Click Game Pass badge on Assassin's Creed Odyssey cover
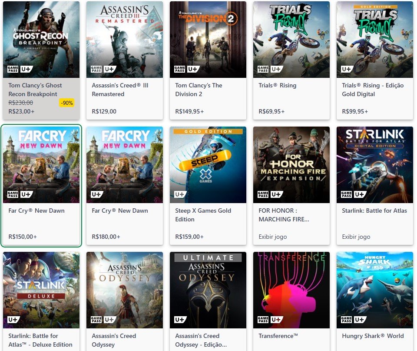This screenshot has width=417, height=351. coord(96,320)
